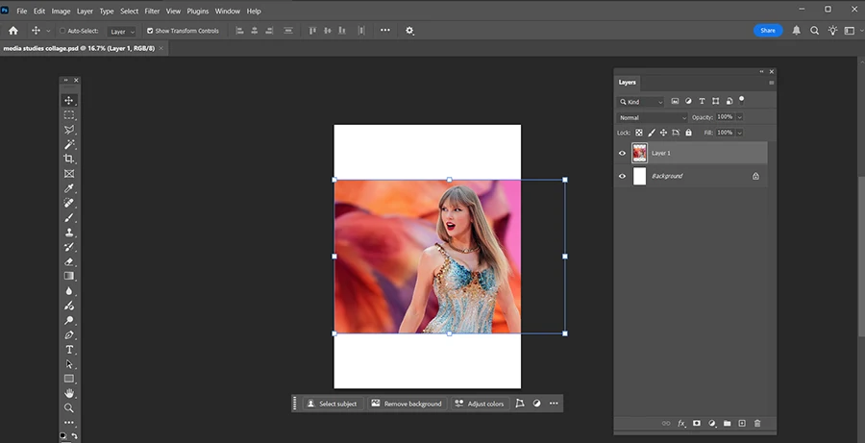This screenshot has width=865, height=443.
Task: Click the delete layer trash icon
Action: (757, 423)
